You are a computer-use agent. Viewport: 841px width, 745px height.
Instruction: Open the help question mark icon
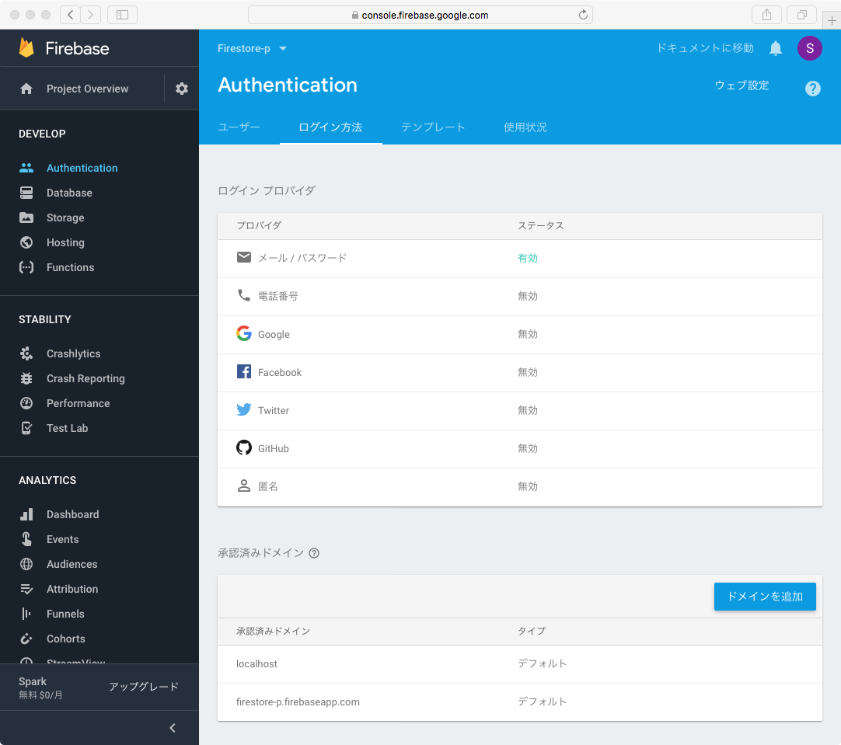pos(812,89)
